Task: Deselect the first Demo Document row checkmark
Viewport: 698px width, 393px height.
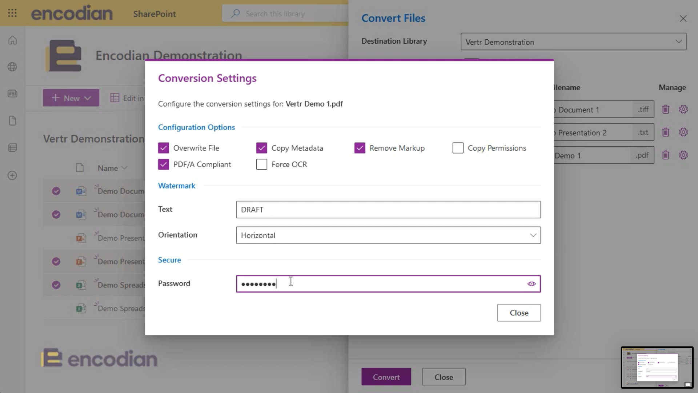Action: 56,191
